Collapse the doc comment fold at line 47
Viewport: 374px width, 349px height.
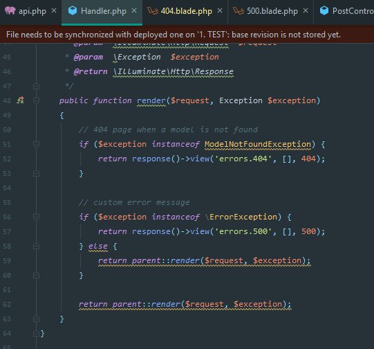coord(36,86)
